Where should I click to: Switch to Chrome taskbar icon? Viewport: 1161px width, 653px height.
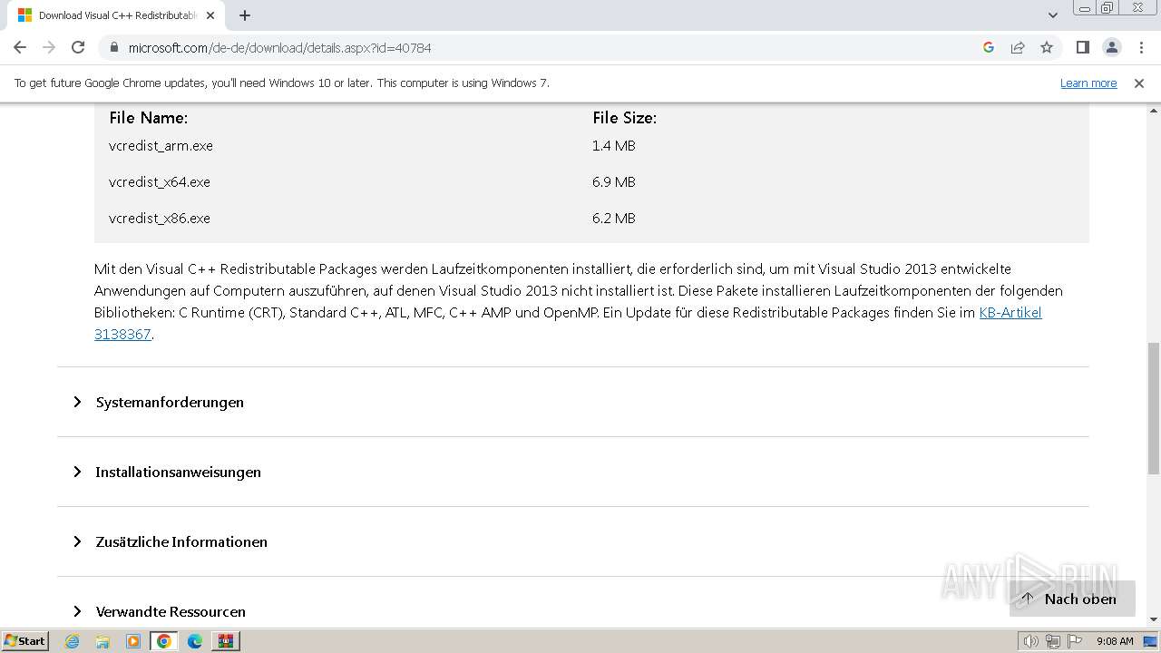(164, 641)
